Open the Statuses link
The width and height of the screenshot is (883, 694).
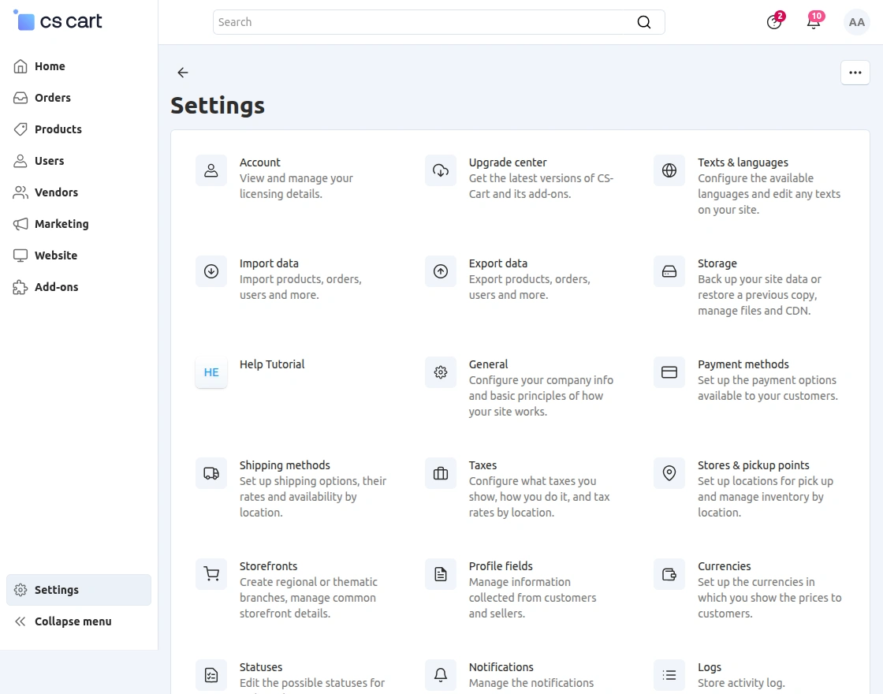(x=261, y=667)
